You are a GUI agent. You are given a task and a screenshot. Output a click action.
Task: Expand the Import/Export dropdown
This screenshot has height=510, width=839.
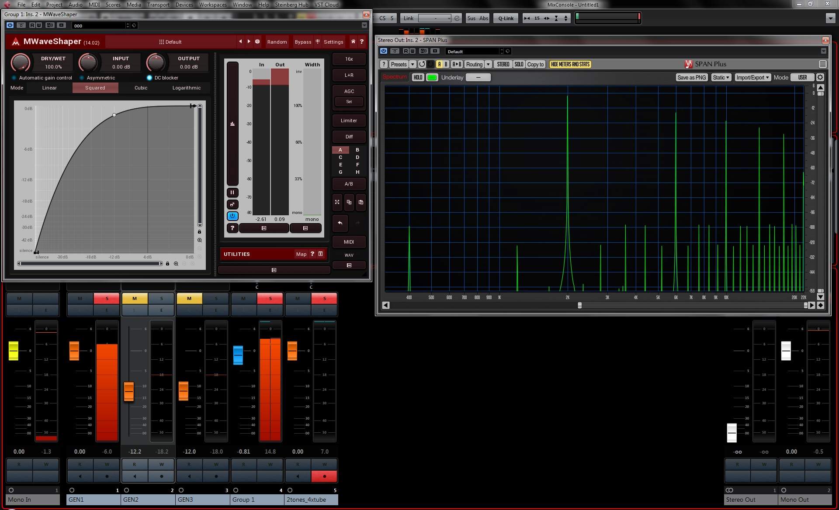click(752, 77)
